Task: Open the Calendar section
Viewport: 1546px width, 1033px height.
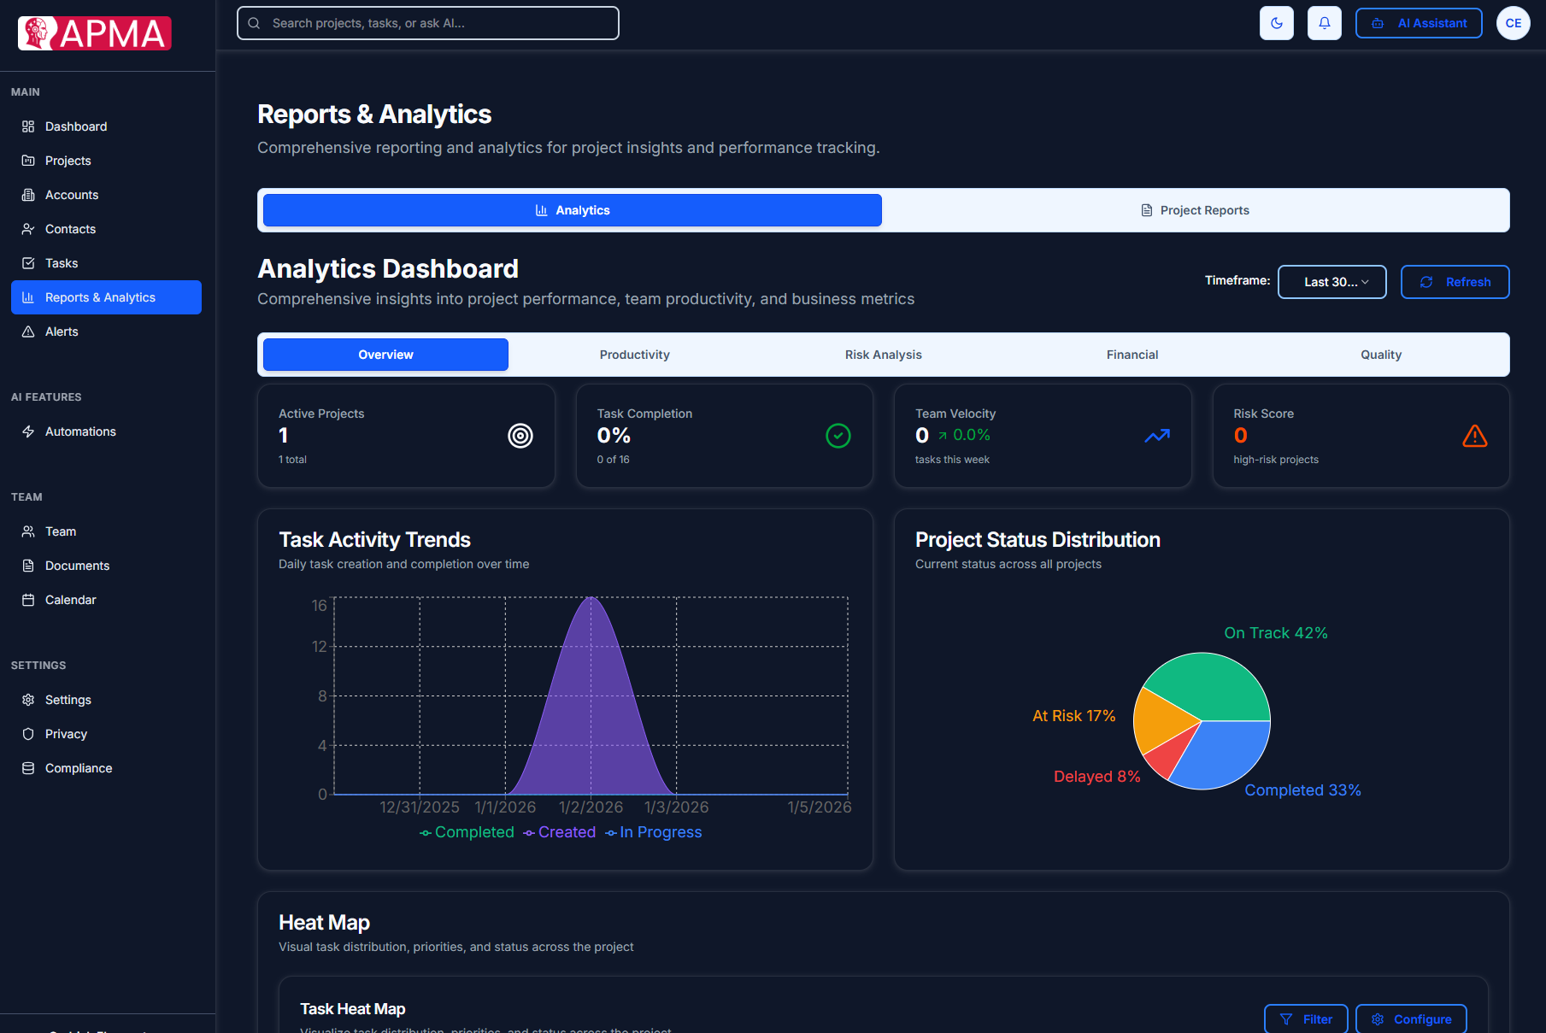Action: pyautogui.click(x=70, y=599)
